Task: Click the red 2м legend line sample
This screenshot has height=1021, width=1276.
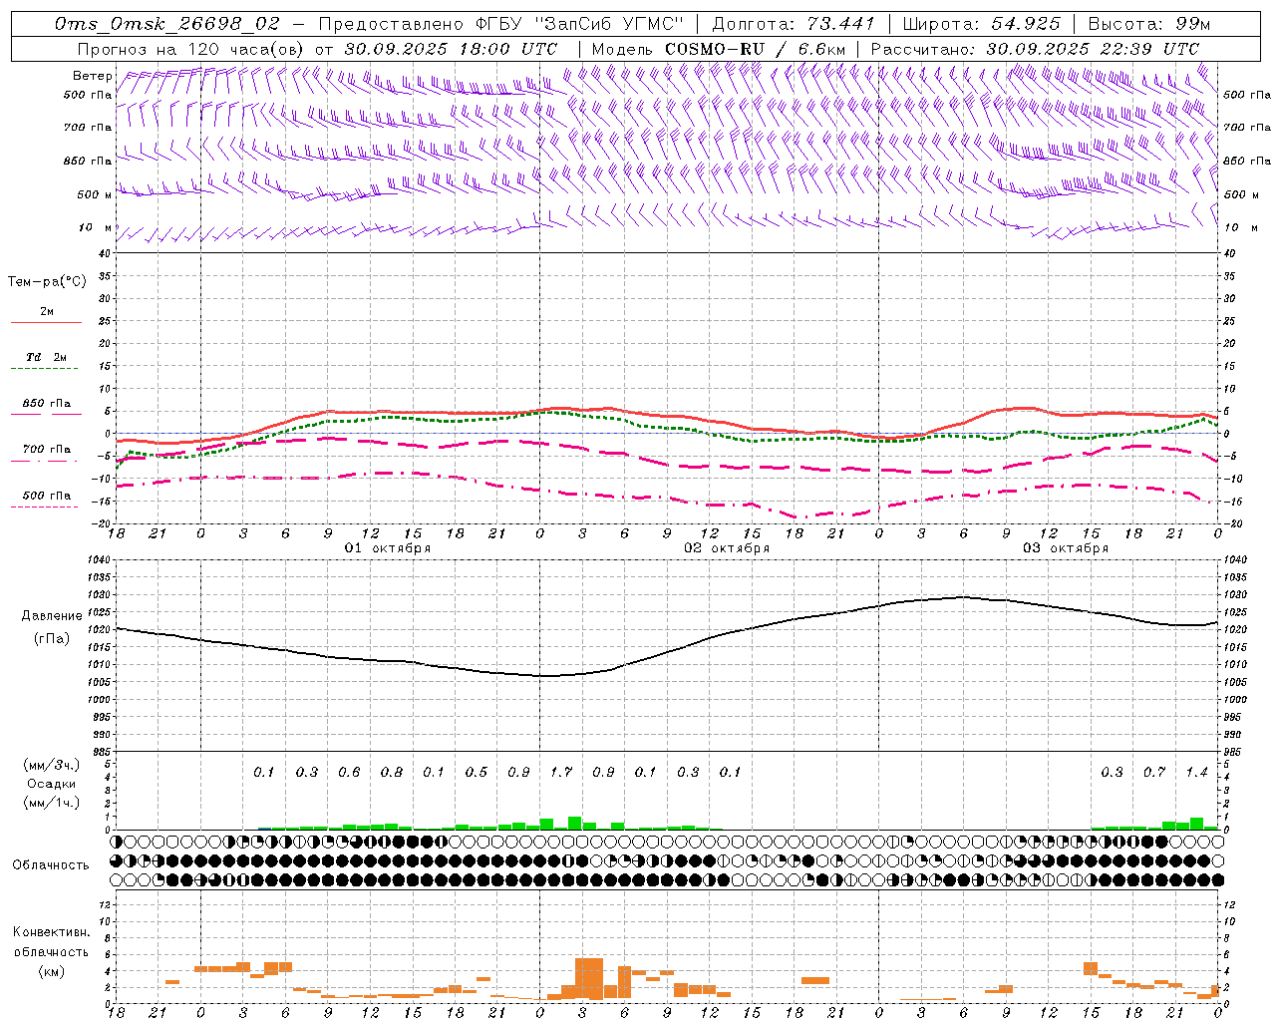Action: [46, 323]
